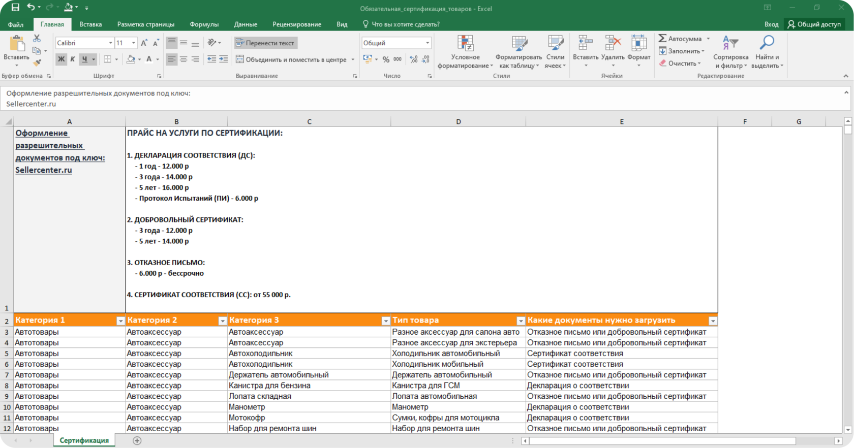Viewport: 854px width, 448px height.
Task: Click the percent style icon
Action: 386,59
